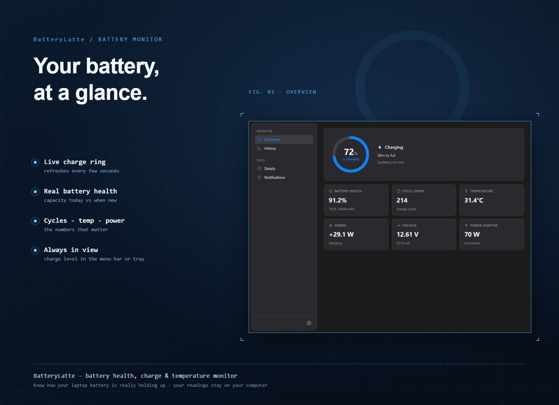The height and width of the screenshot is (405, 559).
Task: Click the 'charge cycles' caption
Action: (406, 209)
